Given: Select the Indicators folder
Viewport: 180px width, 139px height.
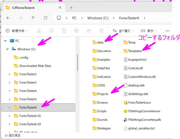Looking at the screenshot, I should pyautogui.click(x=102, y=77).
